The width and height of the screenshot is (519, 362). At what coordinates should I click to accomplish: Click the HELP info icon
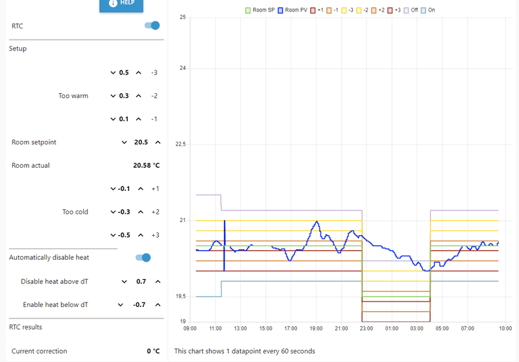113,3
